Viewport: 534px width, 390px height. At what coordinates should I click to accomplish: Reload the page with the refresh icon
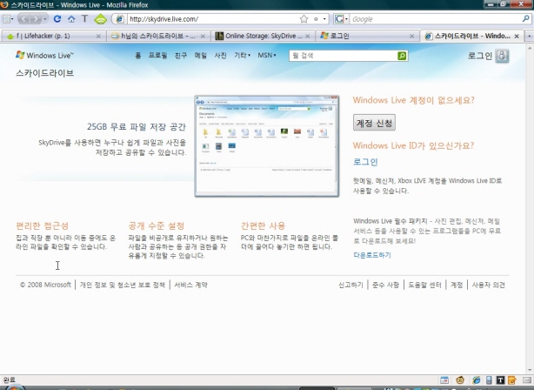point(57,19)
